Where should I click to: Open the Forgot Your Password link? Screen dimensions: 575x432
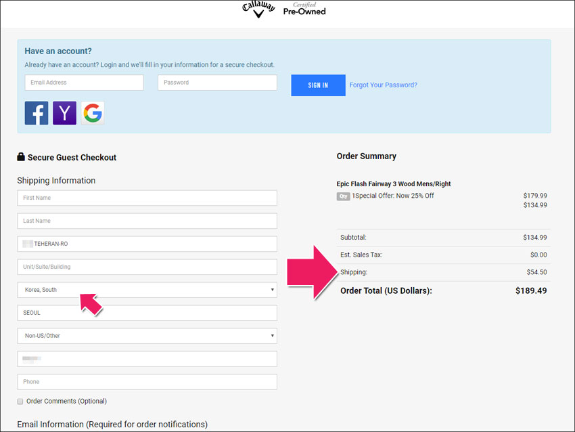point(383,85)
